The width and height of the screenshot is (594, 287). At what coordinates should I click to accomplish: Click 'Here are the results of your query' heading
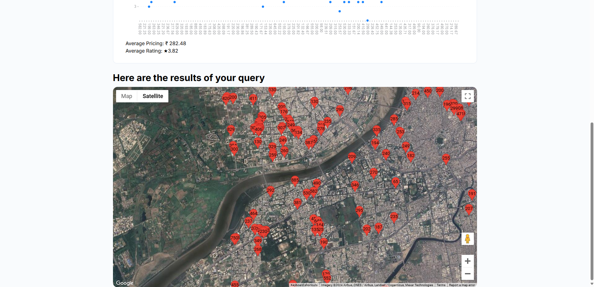click(189, 78)
